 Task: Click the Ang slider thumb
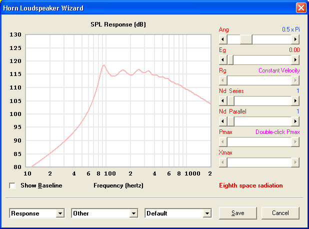246,39
